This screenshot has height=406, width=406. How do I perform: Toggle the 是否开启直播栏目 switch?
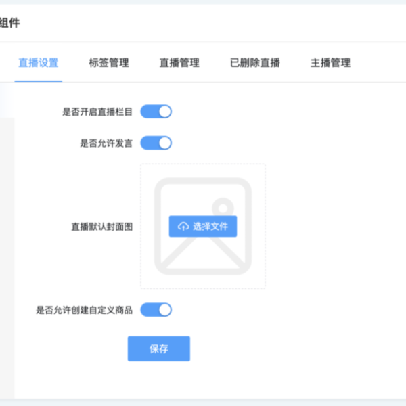coord(156,112)
